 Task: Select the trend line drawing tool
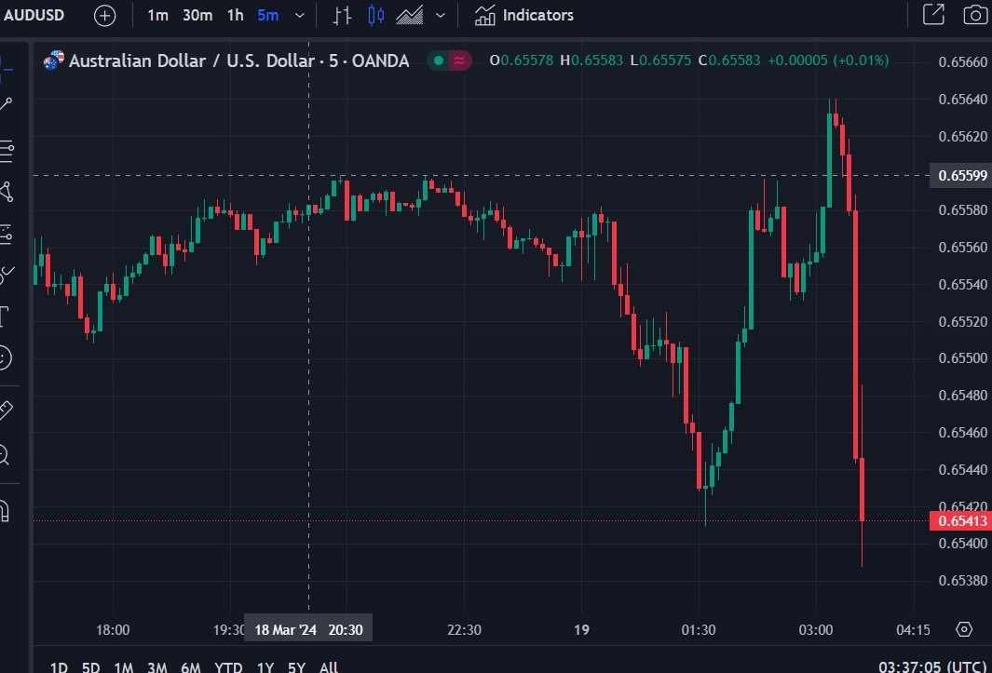click(x=6, y=104)
